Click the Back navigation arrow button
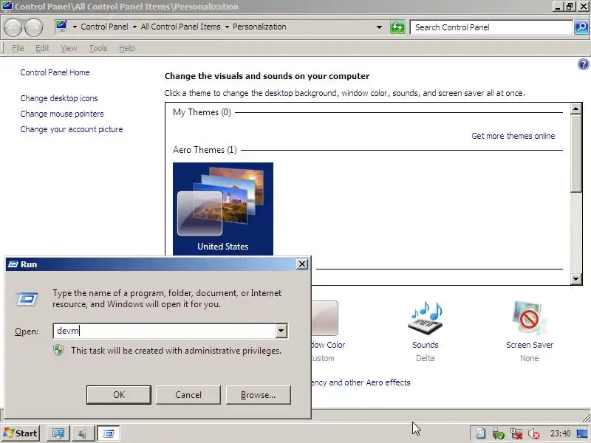Viewport: 591px width, 443px height. coord(13,27)
